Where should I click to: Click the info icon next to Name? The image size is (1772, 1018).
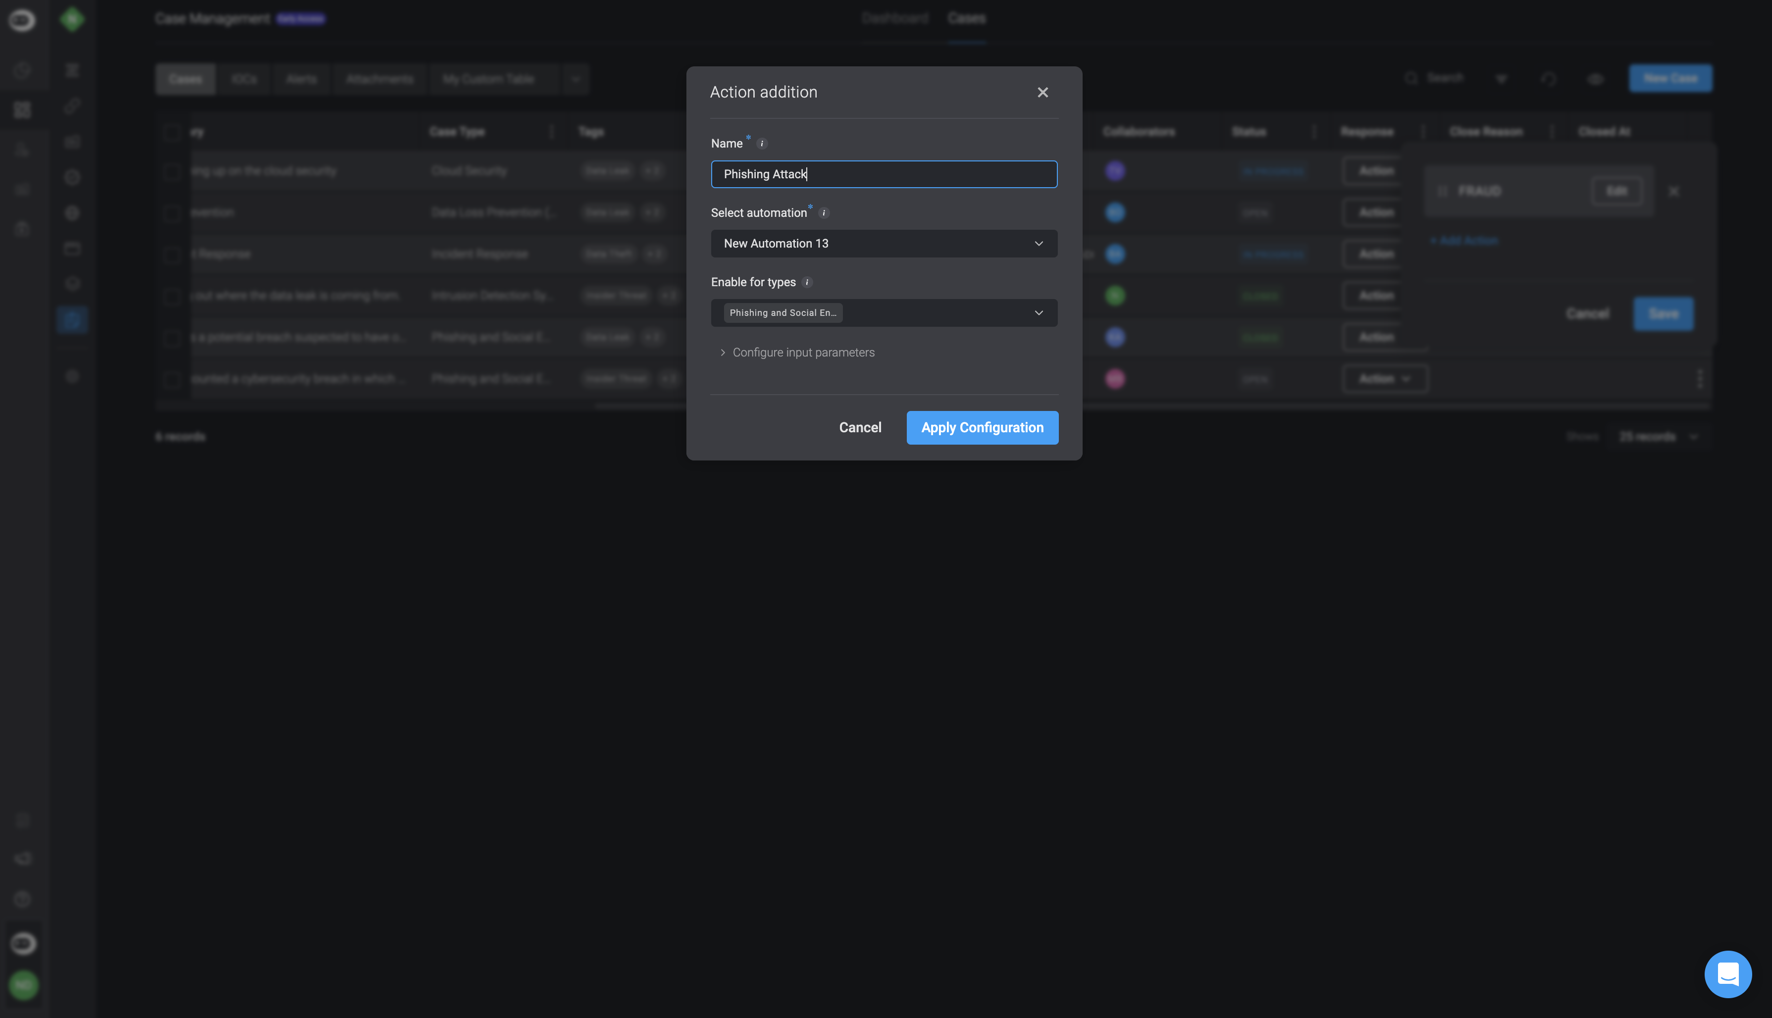click(762, 144)
